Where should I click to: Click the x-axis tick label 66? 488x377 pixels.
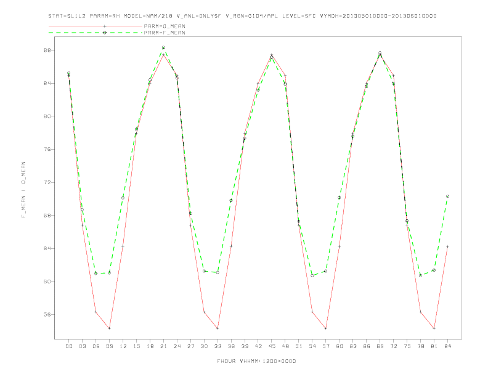point(367,346)
